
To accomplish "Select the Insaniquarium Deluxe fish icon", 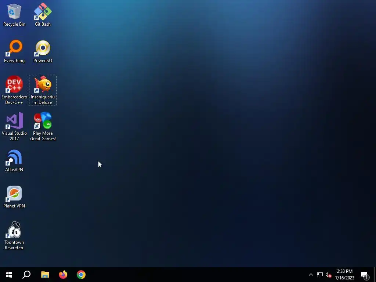I will click(x=43, y=90).
